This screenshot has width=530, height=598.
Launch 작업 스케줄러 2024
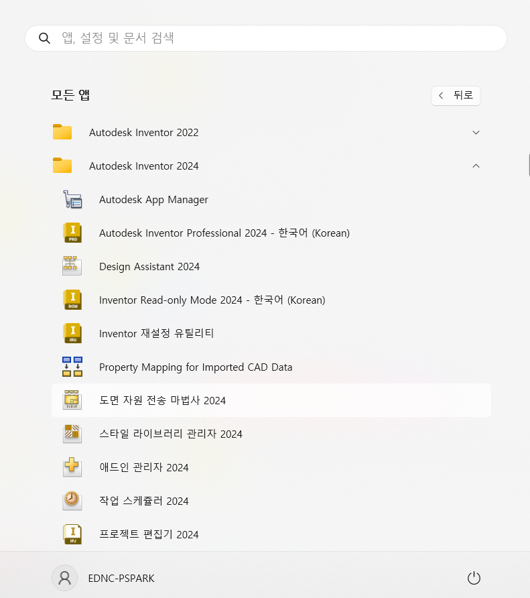pos(271,501)
